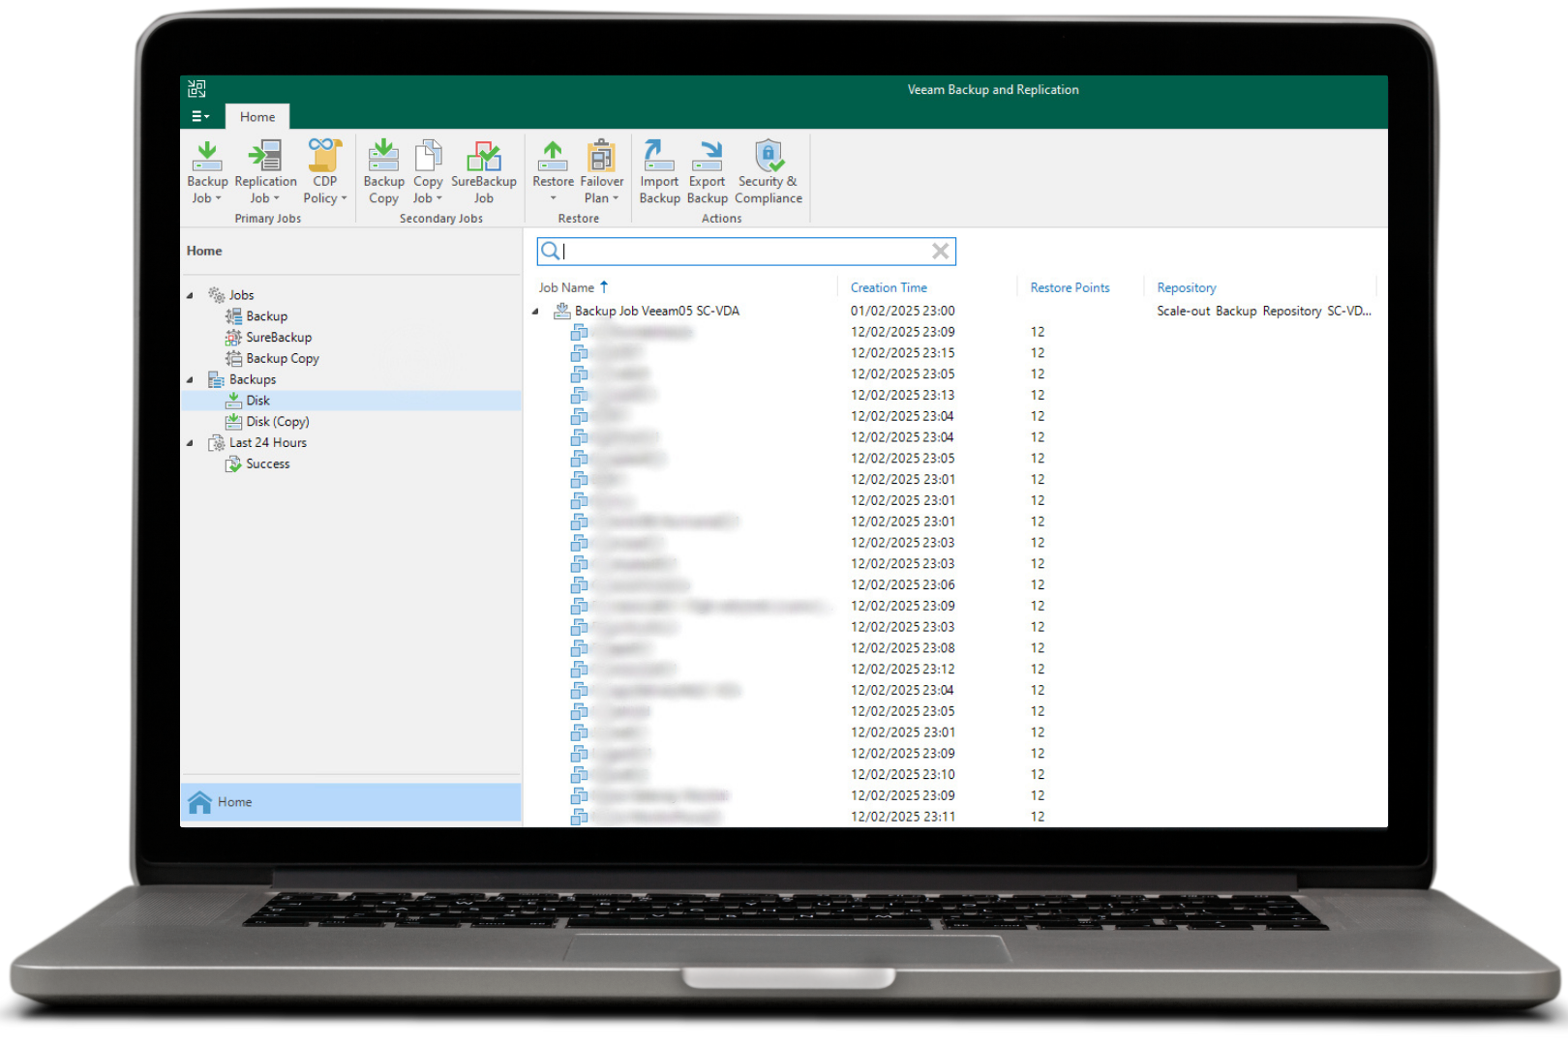Collapse the Backups tree node
Image resolution: width=1568 pixels, height=1045 pixels.
tap(190, 380)
